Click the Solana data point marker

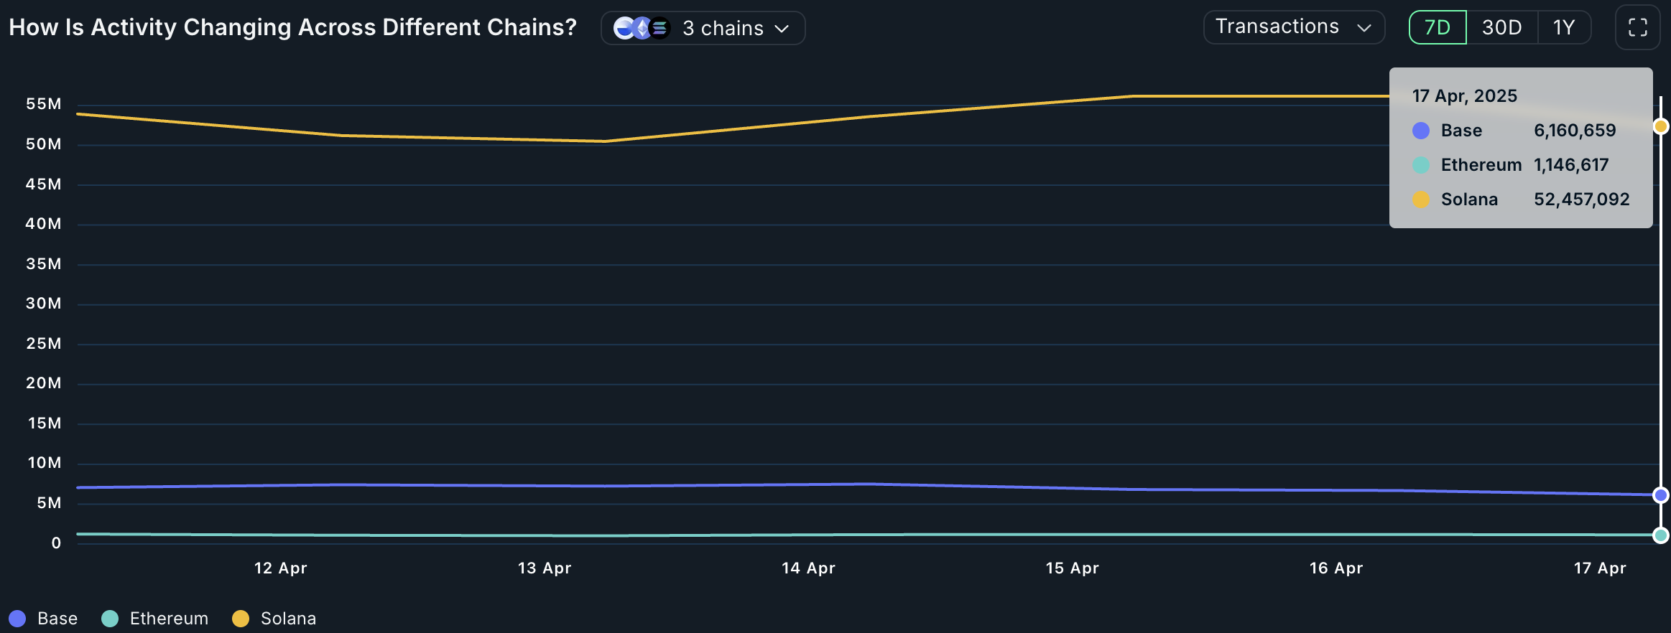pos(1660,126)
